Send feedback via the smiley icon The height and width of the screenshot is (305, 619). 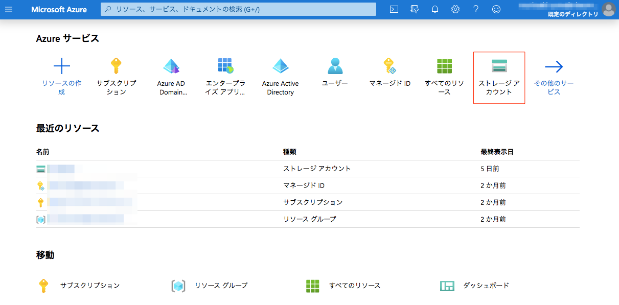tap(496, 9)
